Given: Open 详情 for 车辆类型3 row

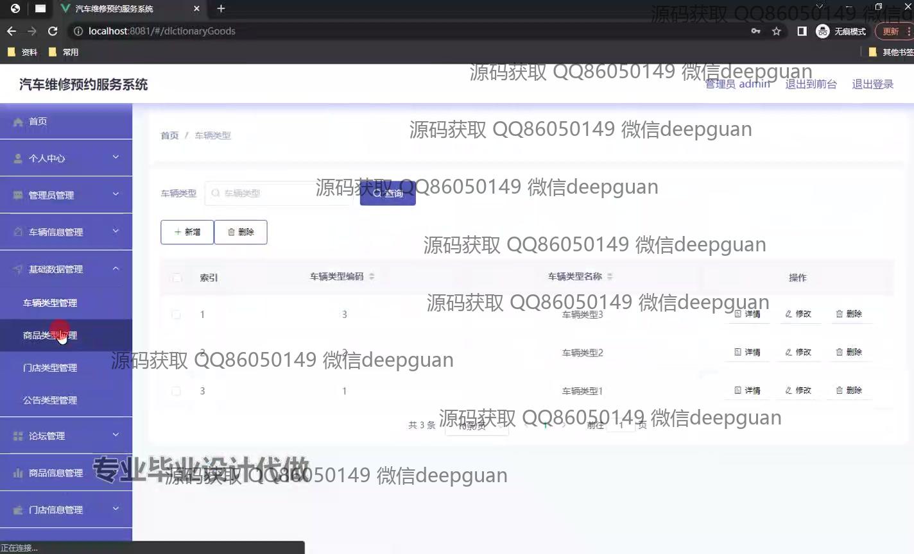Looking at the screenshot, I should click(x=747, y=314).
